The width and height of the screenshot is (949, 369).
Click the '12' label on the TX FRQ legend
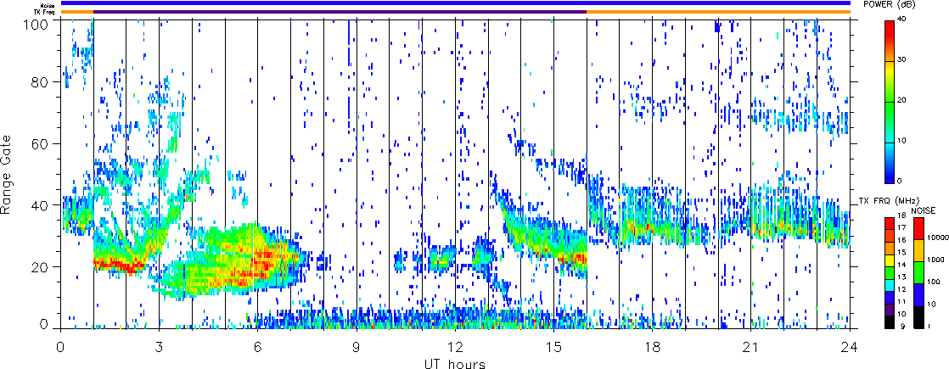tap(901, 290)
